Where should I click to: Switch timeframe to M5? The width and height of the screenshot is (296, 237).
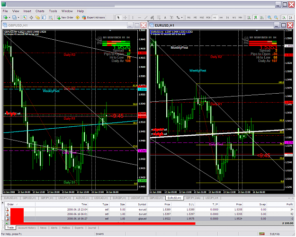pyautogui.click(x=195, y=18)
